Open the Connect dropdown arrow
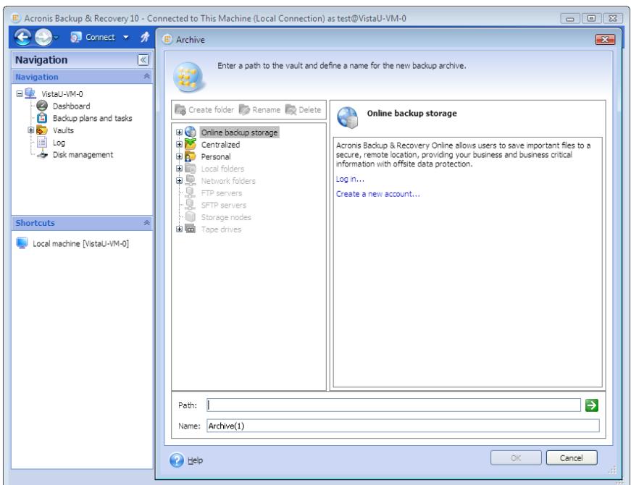 [125, 38]
